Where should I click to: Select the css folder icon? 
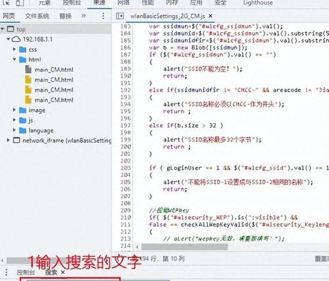tap(22, 49)
